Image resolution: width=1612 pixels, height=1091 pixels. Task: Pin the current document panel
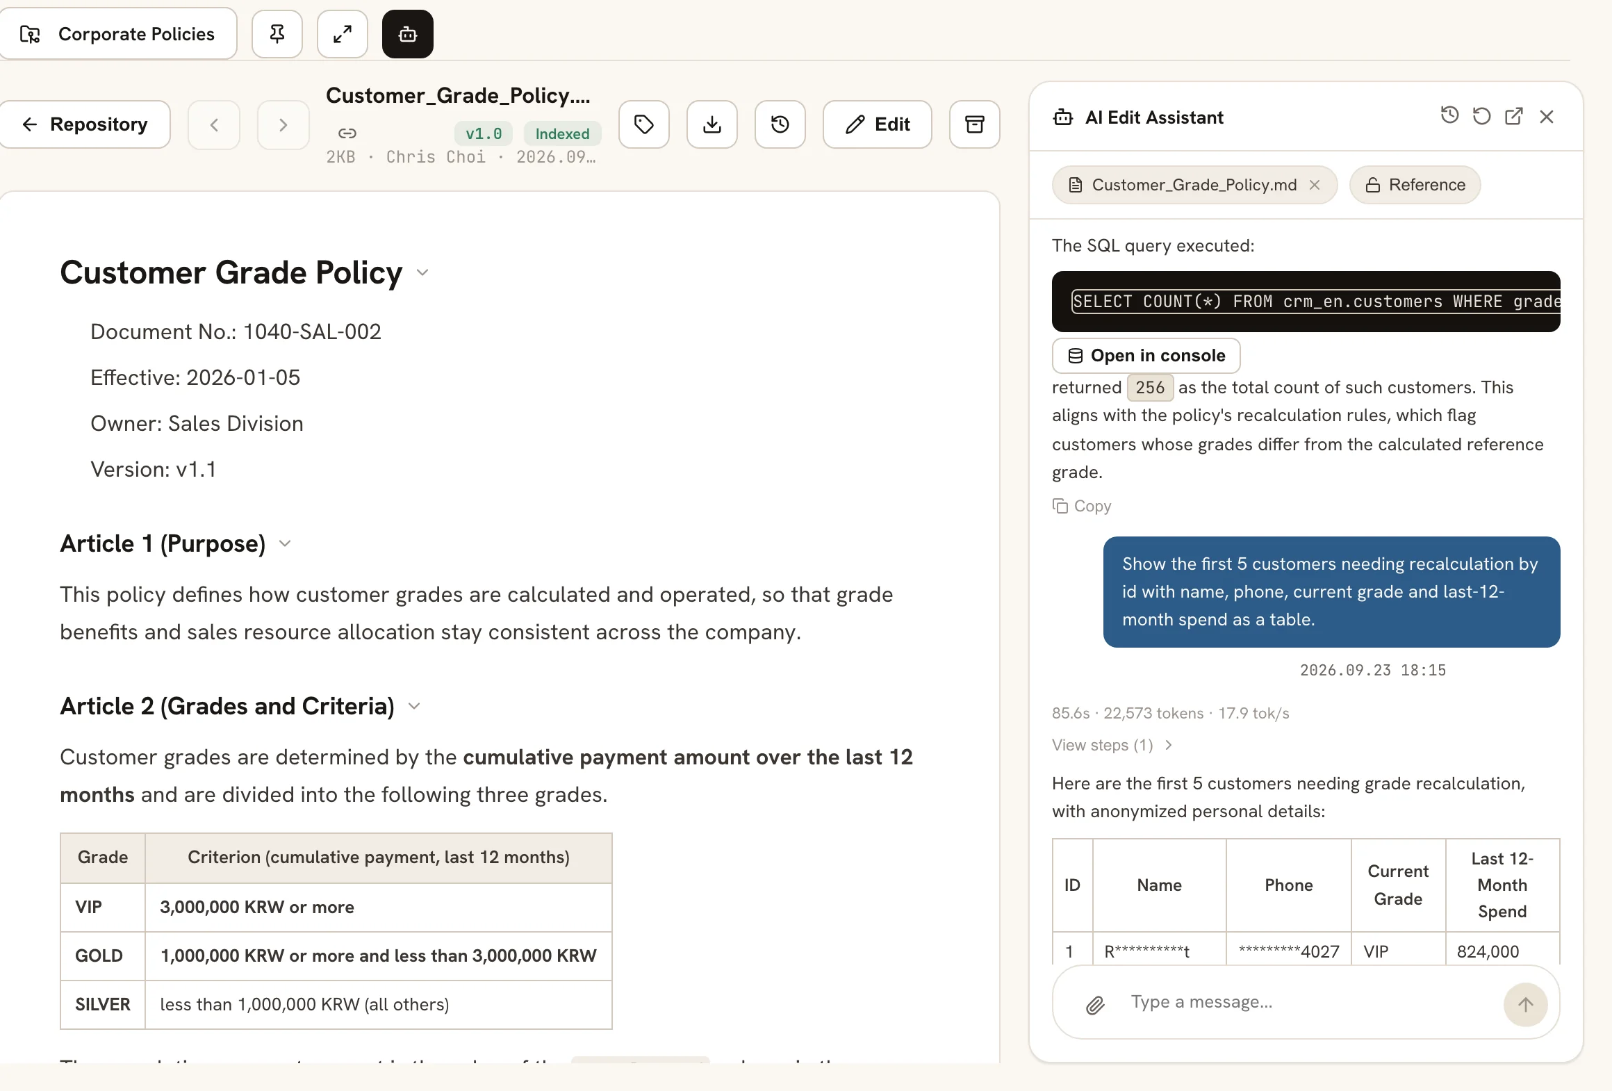[277, 34]
